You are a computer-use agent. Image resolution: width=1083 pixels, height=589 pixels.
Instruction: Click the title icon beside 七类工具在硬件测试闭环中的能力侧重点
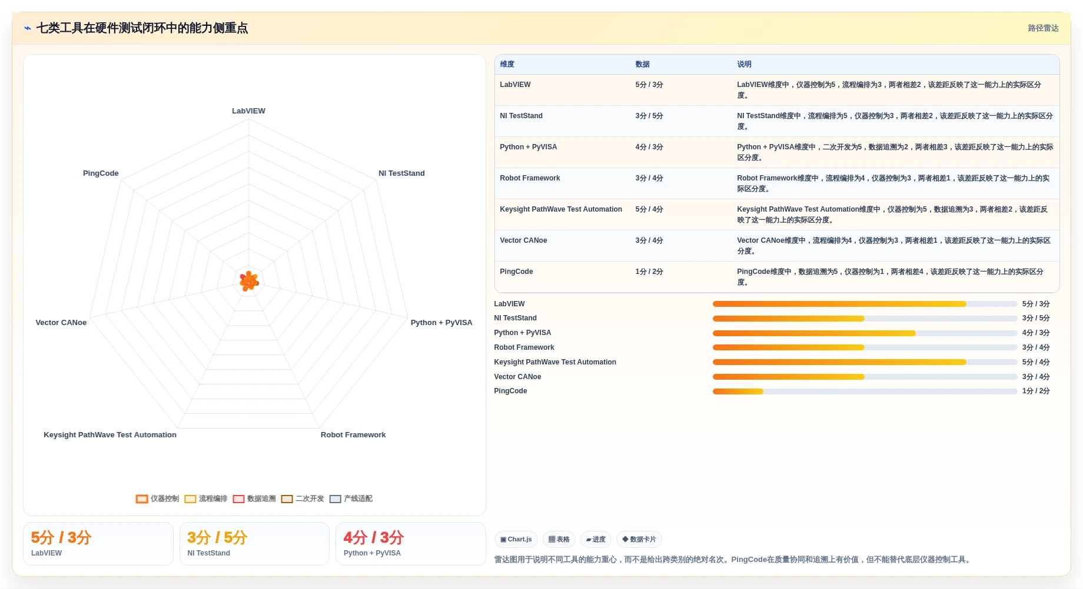tap(28, 28)
